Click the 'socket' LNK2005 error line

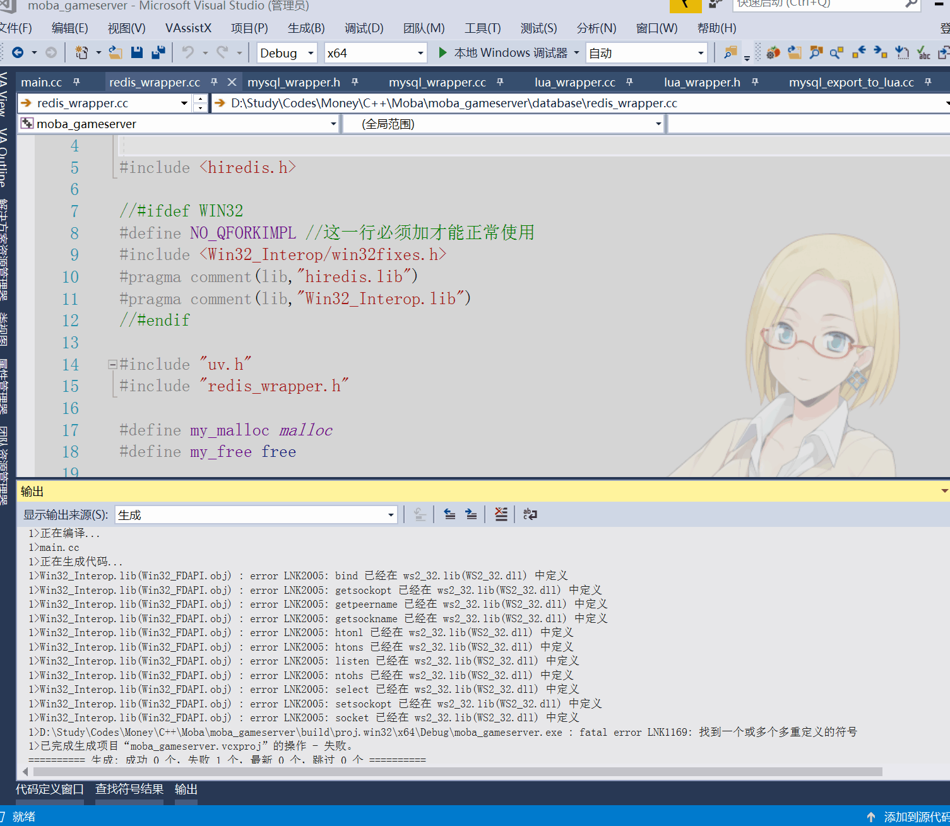304,717
